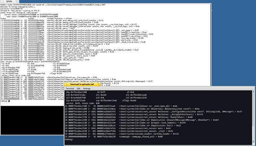Click 'commpage_thread_exit' line in Terminal

tap(114, 136)
